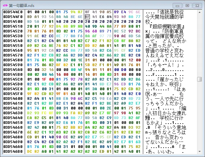Click the vertical scrollbar thumb
Screen dimensions: 205x157
pyautogui.click(x=199, y=79)
